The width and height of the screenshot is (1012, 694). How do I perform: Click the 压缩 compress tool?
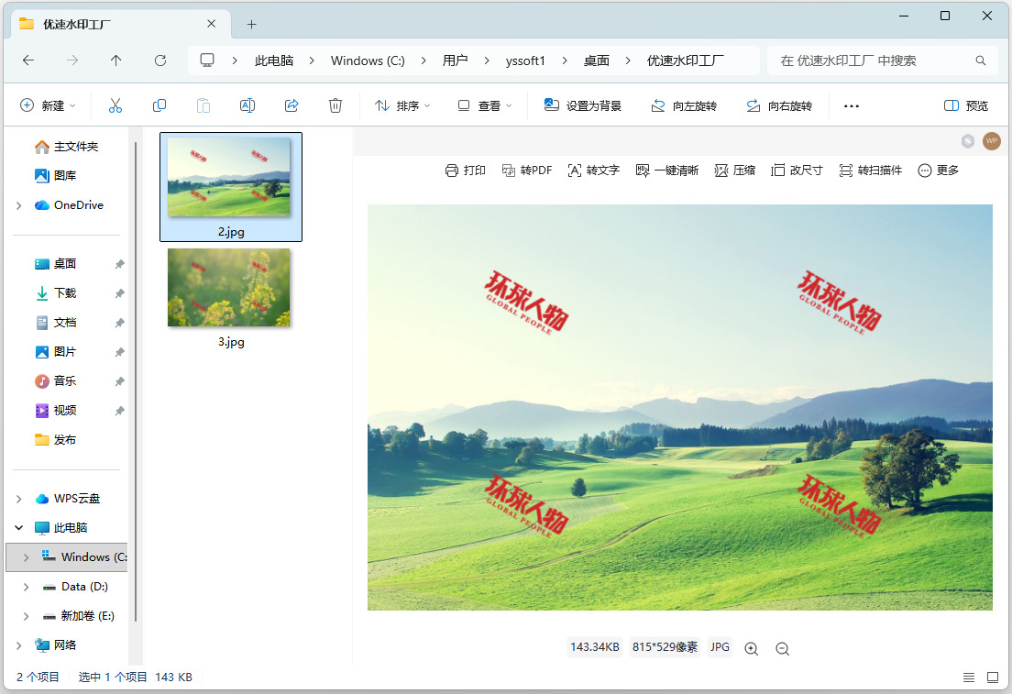coord(735,171)
